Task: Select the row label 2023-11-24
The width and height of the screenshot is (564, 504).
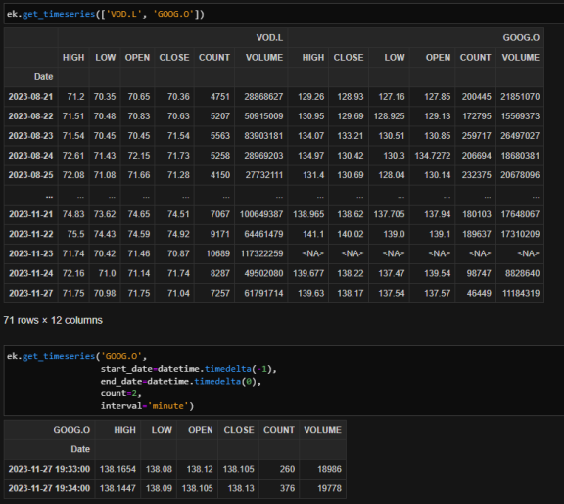Action: coord(30,273)
